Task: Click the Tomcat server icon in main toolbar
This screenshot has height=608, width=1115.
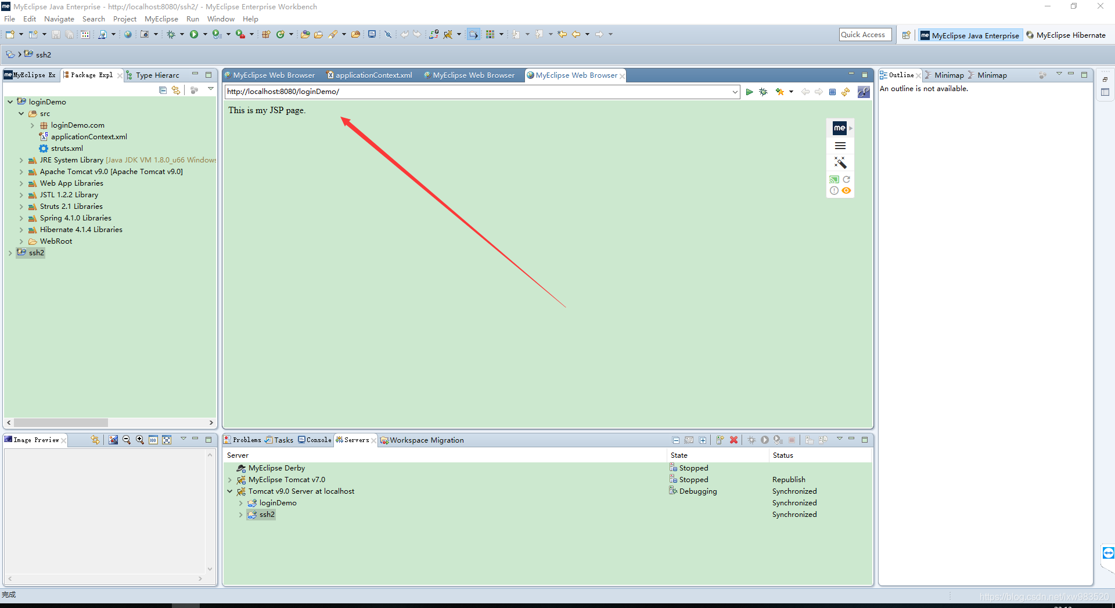Action: pyautogui.click(x=448, y=34)
